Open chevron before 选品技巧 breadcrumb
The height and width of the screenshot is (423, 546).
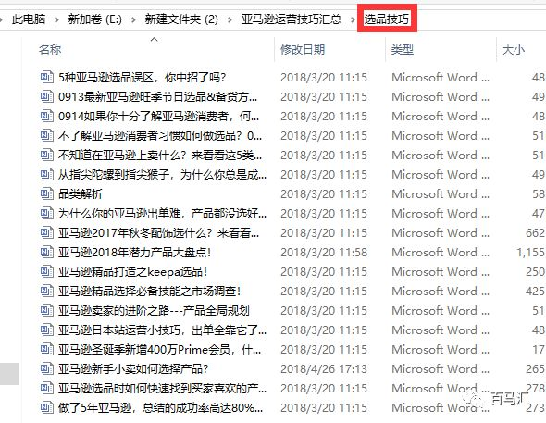[x=353, y=19]
